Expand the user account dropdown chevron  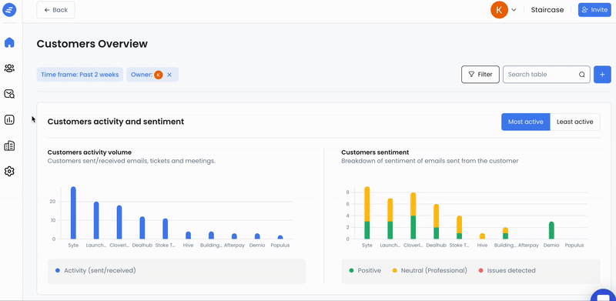(x=514, y=10)
